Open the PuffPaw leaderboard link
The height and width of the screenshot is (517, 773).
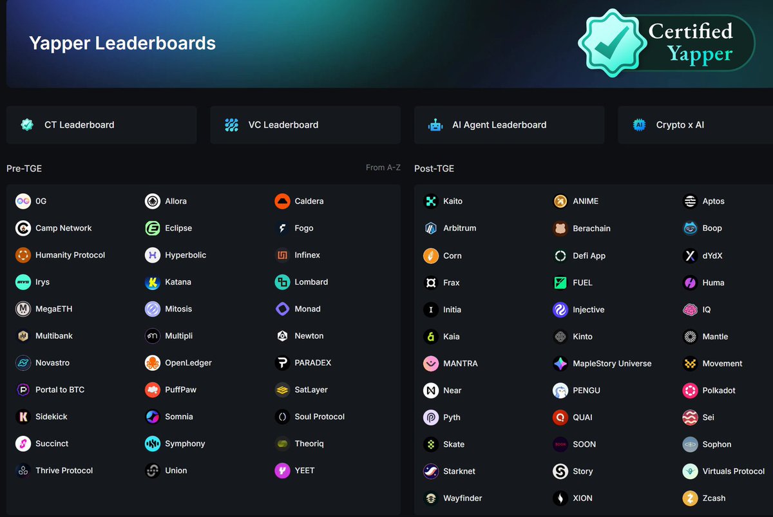pos(171,390)
